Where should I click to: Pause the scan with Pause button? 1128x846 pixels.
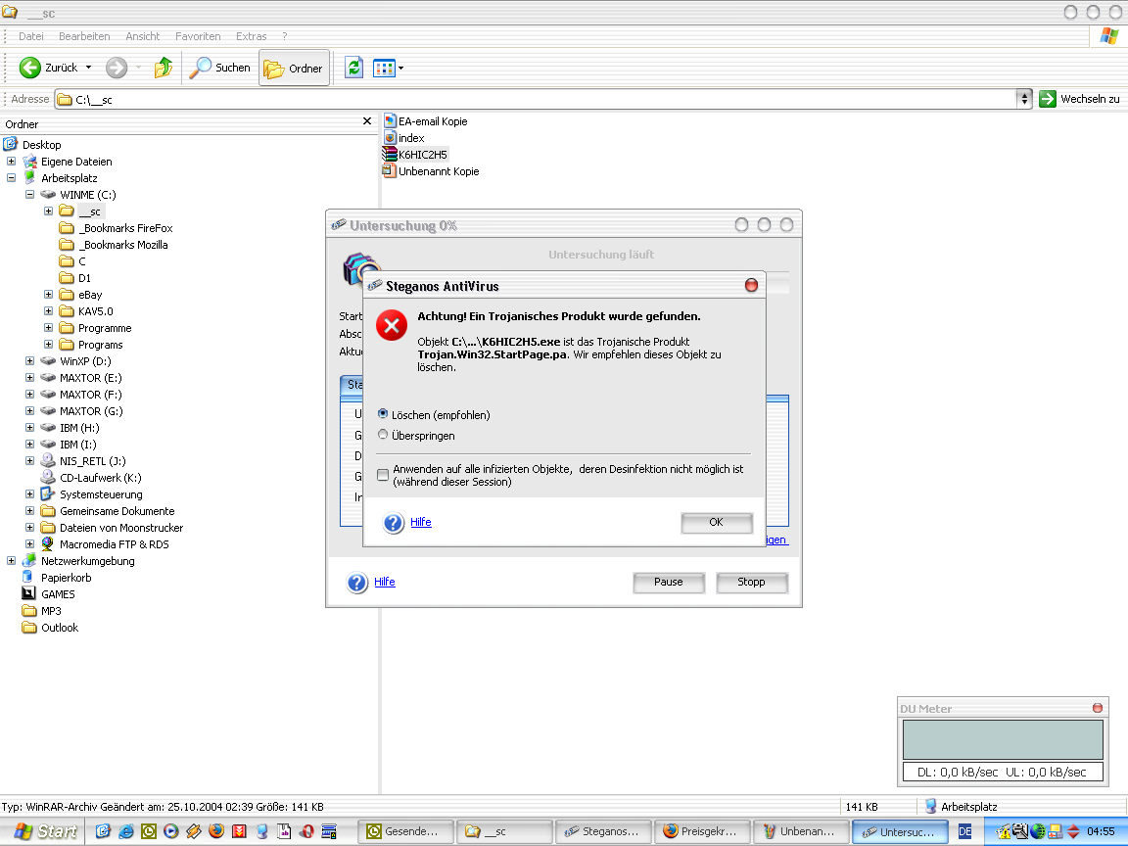pos(669,583)
